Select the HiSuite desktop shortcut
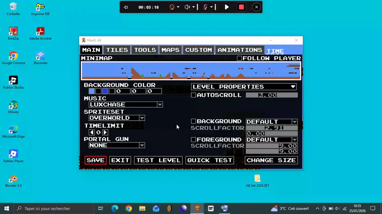The width and height of the screenshot is (382, 214). point(13,107)
